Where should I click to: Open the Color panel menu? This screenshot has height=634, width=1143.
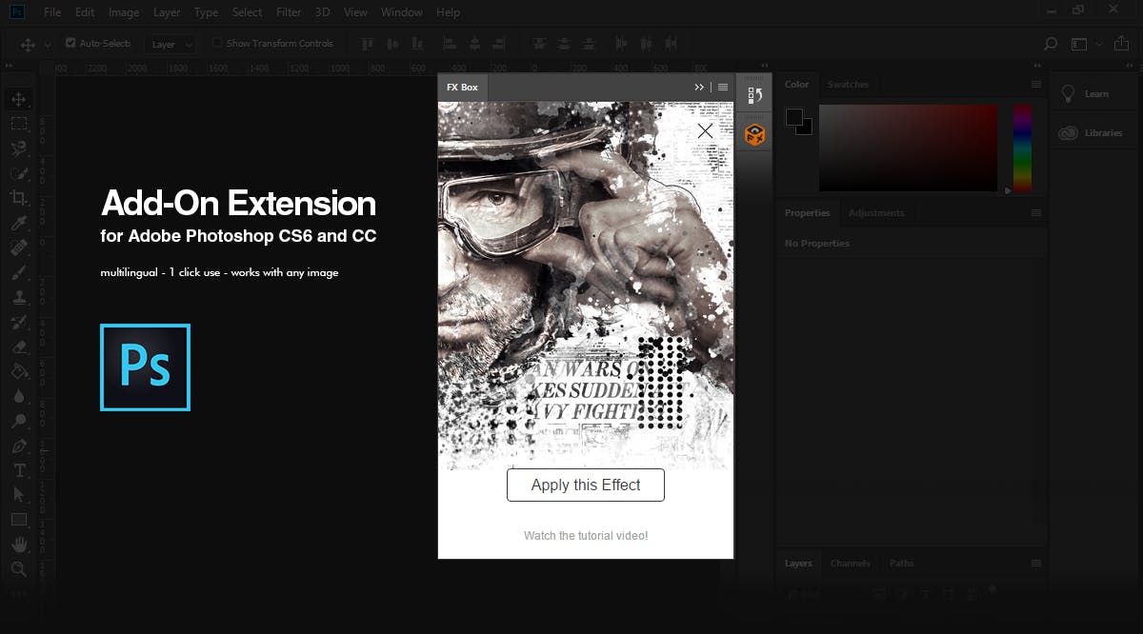click(x=1034, y=84)
